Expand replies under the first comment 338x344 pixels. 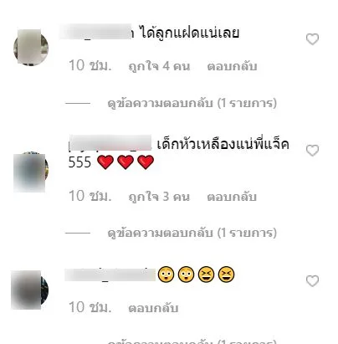(x=192, y=103)
